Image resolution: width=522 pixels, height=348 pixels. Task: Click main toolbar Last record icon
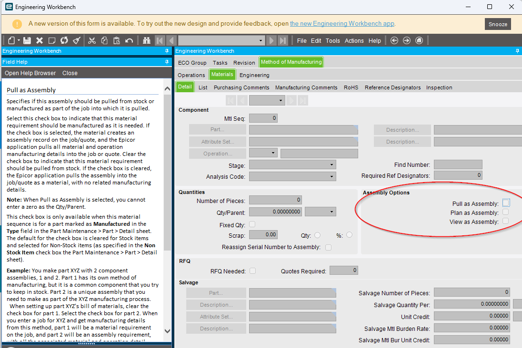click(283, 40)
